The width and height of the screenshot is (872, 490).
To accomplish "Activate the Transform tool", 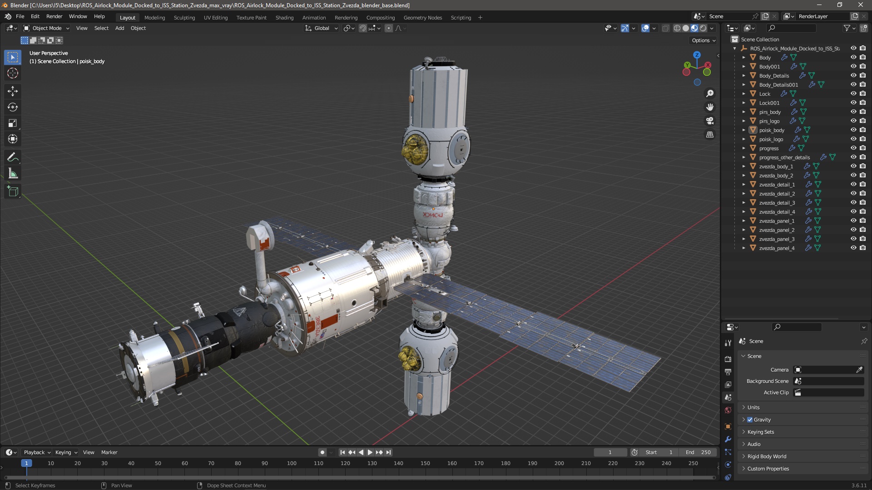I will 13,139.
